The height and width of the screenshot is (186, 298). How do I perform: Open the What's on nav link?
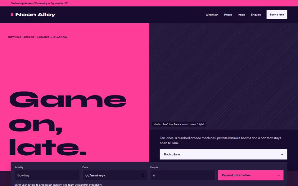(x=212, y=15)
